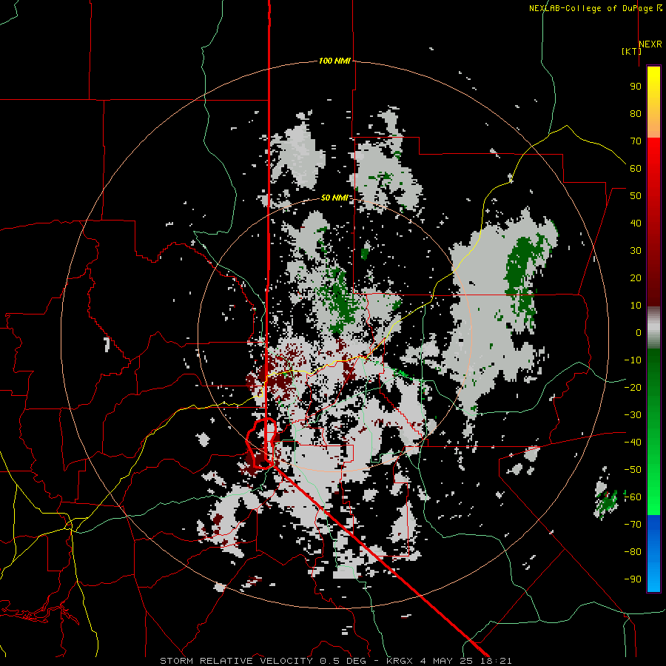Click the gray zero-velocity band of color bar

pos(653,328)
